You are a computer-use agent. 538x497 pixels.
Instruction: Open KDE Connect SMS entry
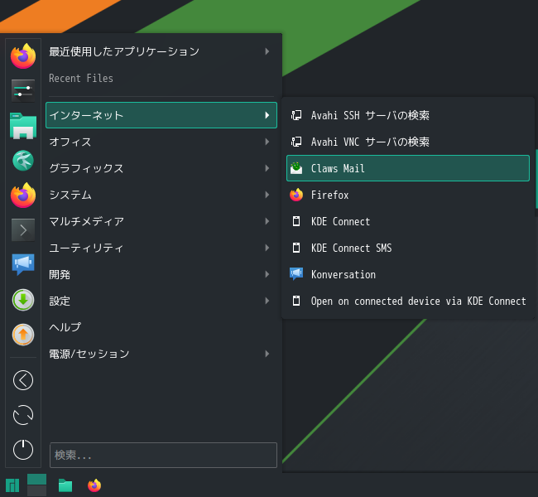pyautogui.click(x=408, y=248)
